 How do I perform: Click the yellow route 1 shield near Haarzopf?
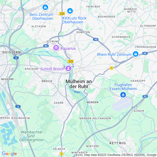click(111, 68)
